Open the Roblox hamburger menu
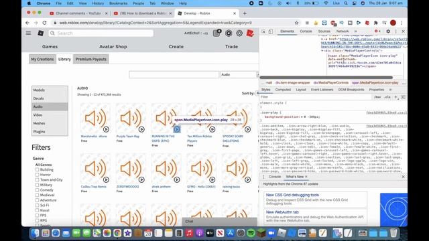Viewport: 429px width, 241px height. tap(28, 33)
